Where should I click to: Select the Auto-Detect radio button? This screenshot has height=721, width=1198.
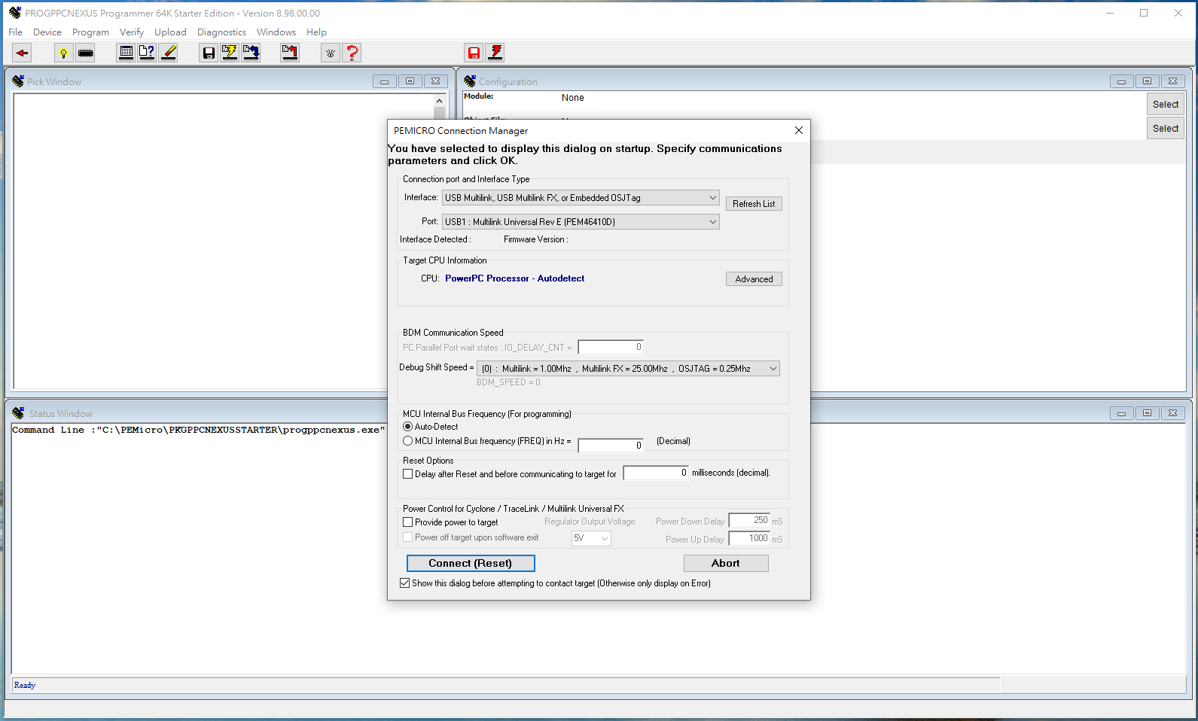[408, 427]
